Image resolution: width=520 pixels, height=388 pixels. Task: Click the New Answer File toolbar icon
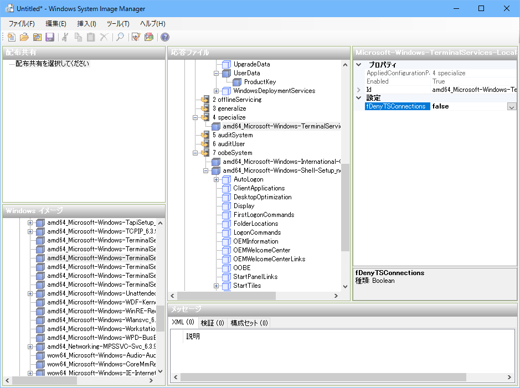coord(11,37)
